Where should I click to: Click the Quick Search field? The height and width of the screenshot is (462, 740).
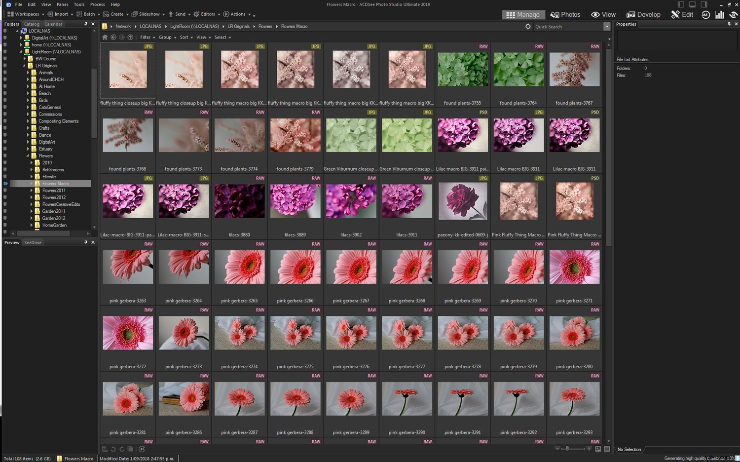[567, 26]
